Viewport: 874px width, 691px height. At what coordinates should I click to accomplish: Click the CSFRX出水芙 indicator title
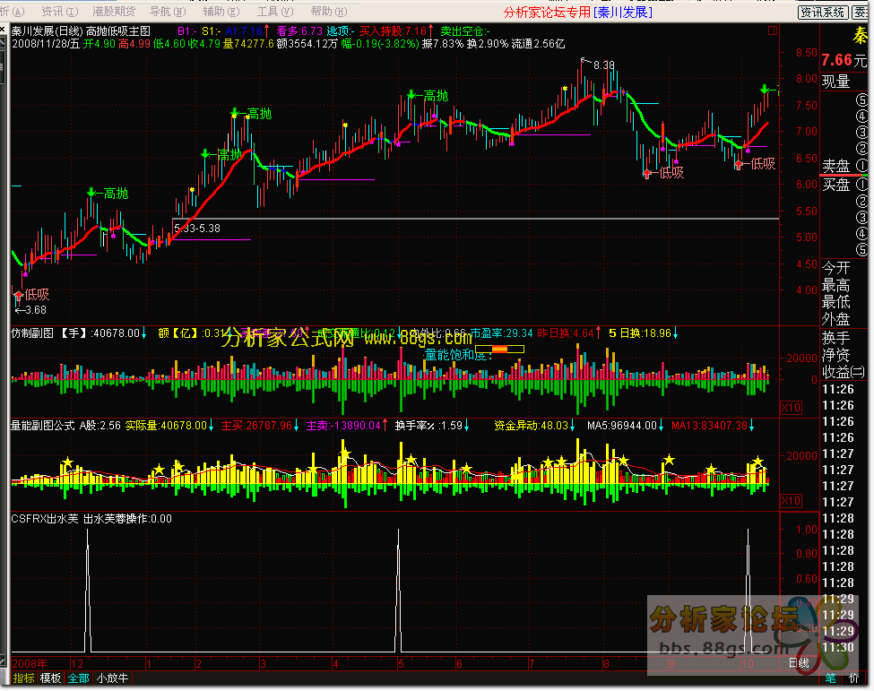coord(45,519)
